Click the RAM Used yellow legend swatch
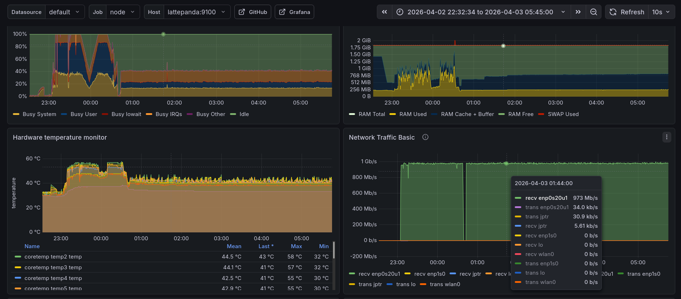Viewport: 681px width, 299px height. (393, 114)
